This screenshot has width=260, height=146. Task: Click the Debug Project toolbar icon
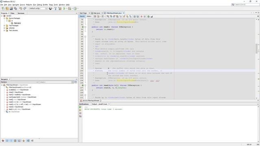[x=69, y=9]
